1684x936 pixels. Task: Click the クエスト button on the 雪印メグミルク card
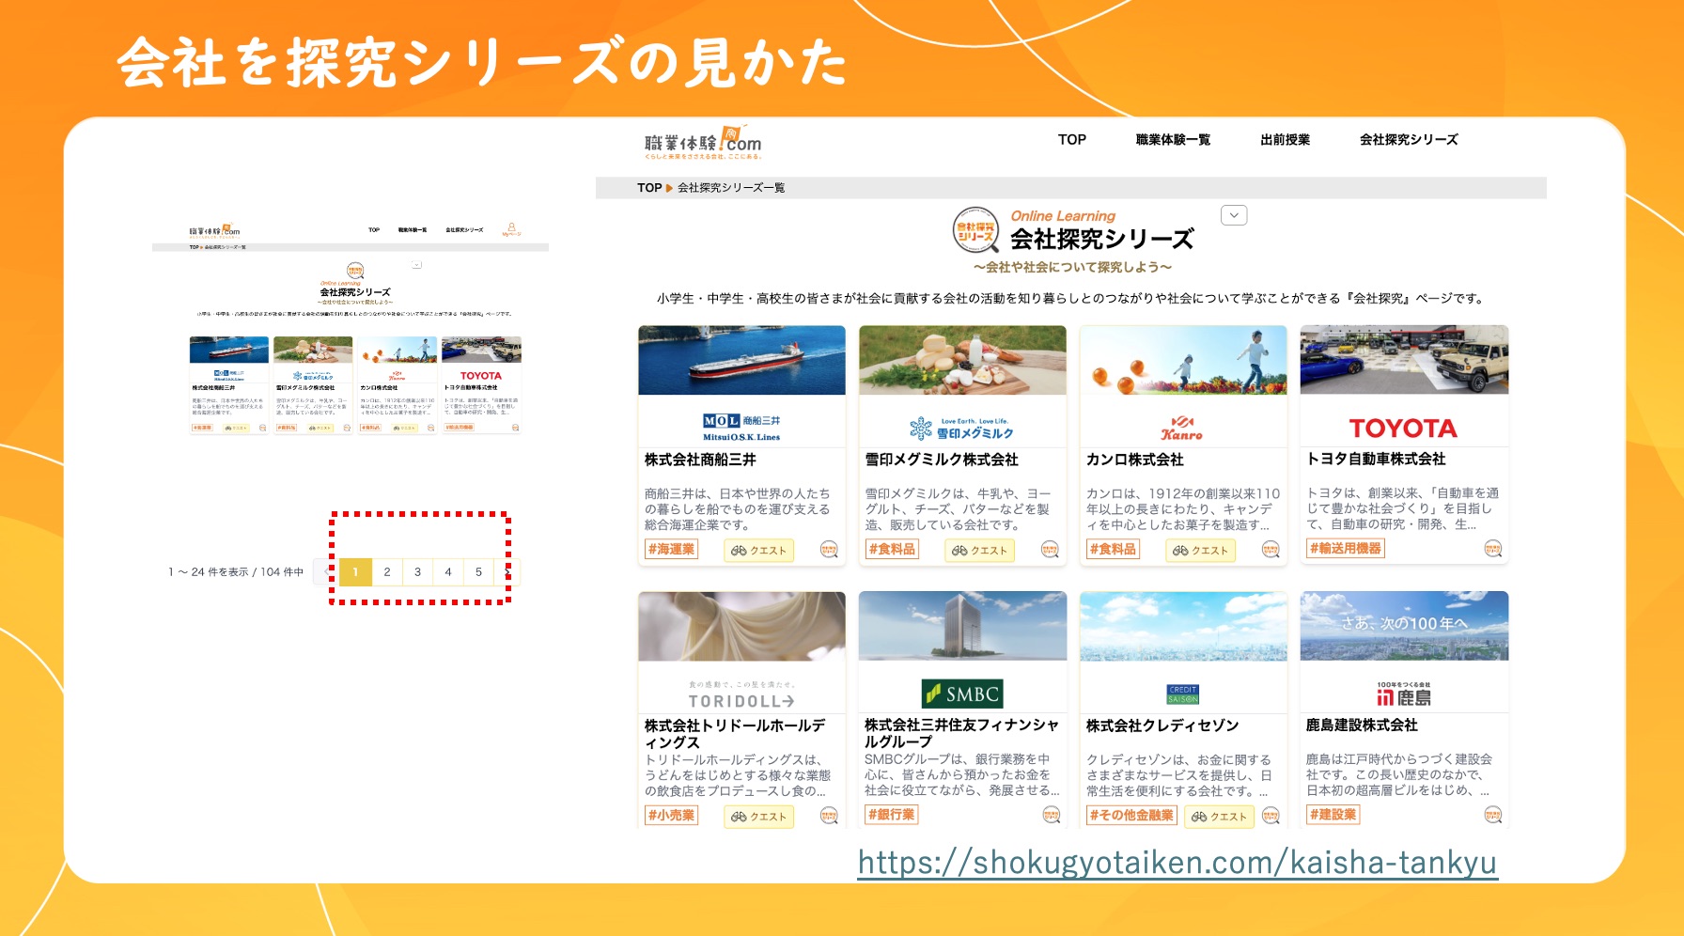[979, 550]
